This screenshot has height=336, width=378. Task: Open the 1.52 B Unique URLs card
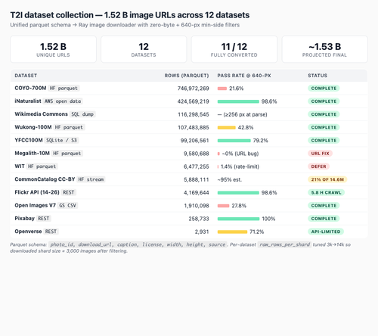point(53,49)
